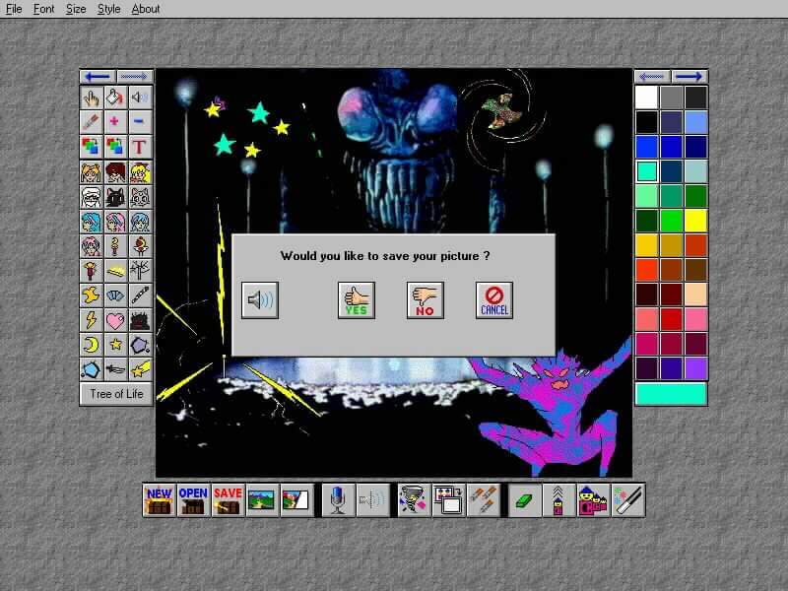This screenshot has height=591, width=788.
Task: Click the microphone record icon
Action: click(x=338, y=500)
